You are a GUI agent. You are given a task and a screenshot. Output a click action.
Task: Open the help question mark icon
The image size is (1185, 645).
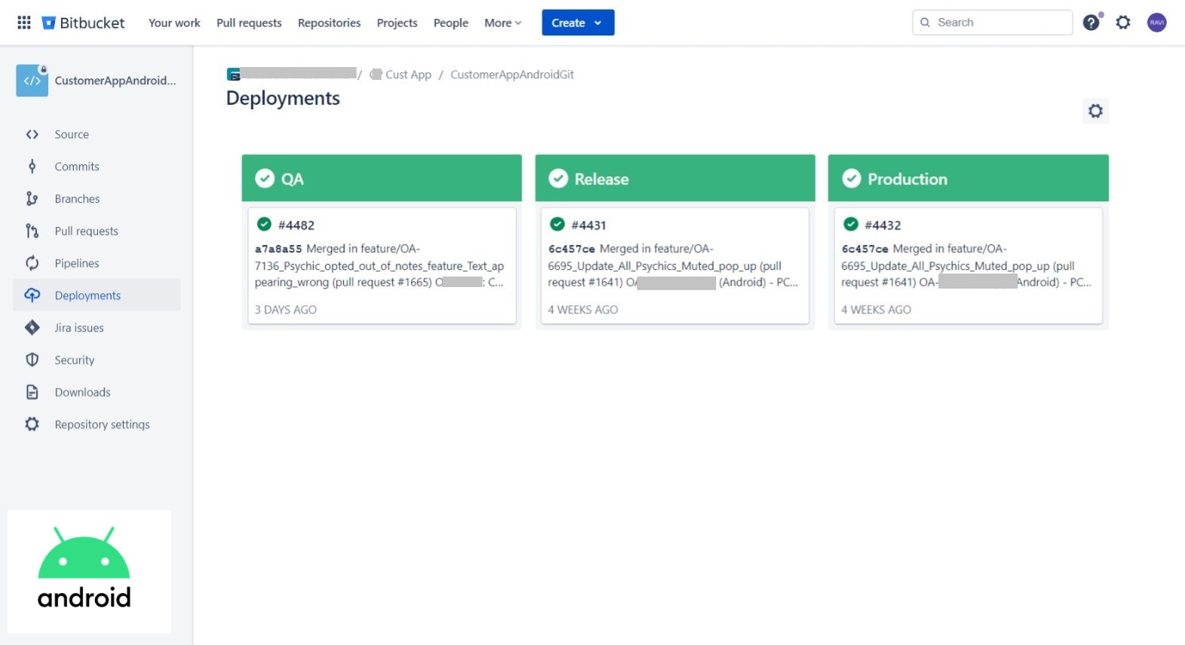click(x=1091, y=23)
